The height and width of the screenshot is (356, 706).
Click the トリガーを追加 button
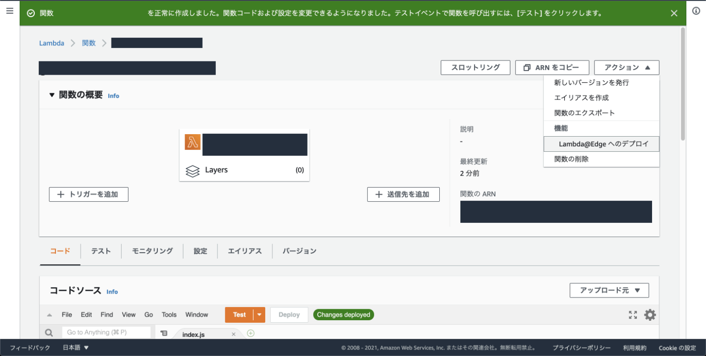pos(89,195)
